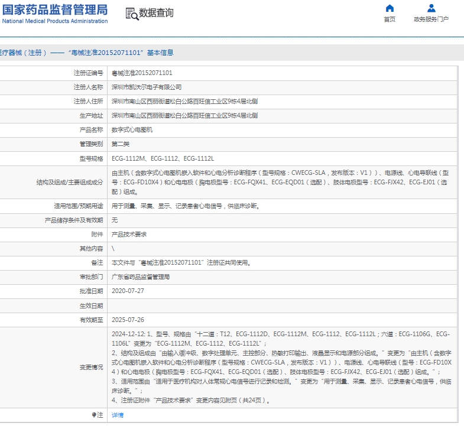The image size is (464, 426).
Task: Click the 变更情况 label
Action: [x=91, y=367]
